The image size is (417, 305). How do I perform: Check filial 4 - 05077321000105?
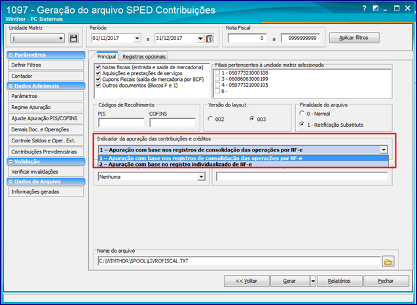pyautogui.click(x=217, y=85)
